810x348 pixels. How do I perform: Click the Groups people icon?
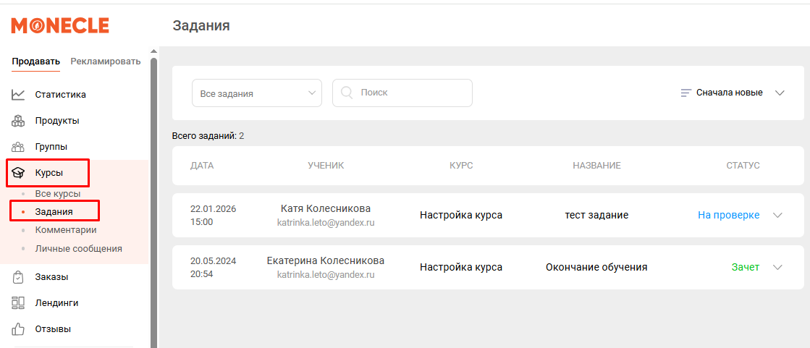click(19, 147)
